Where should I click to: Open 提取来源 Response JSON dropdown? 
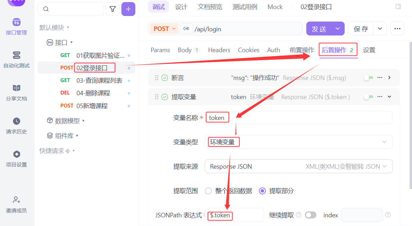299,166
